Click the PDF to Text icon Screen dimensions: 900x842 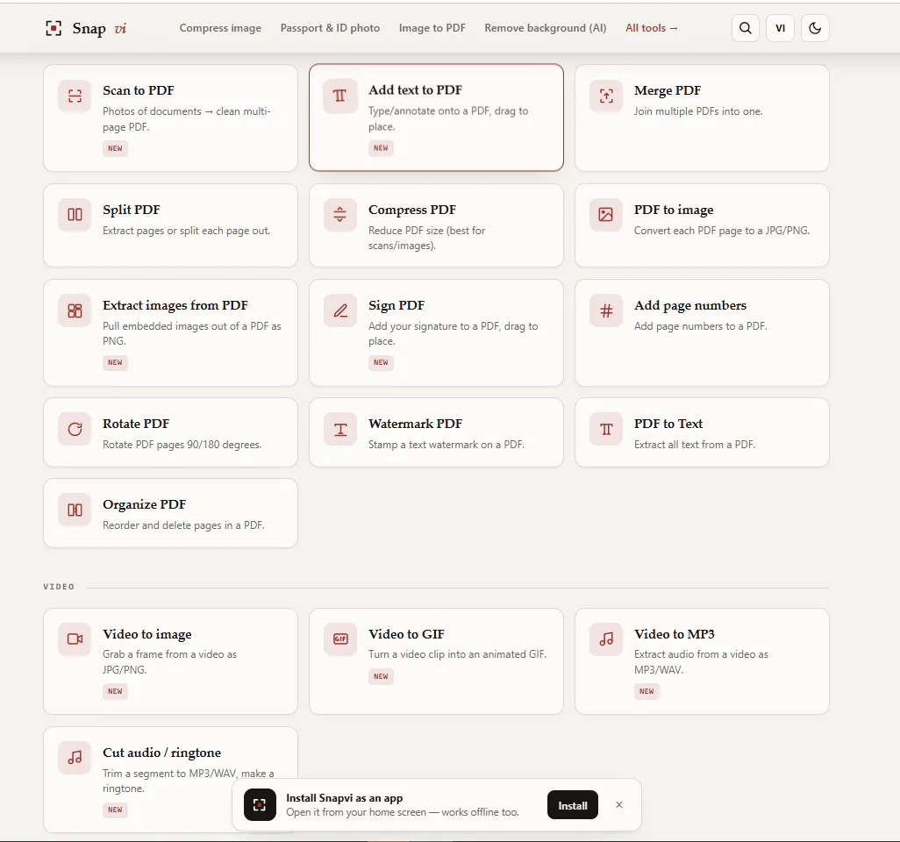[606, 429]
